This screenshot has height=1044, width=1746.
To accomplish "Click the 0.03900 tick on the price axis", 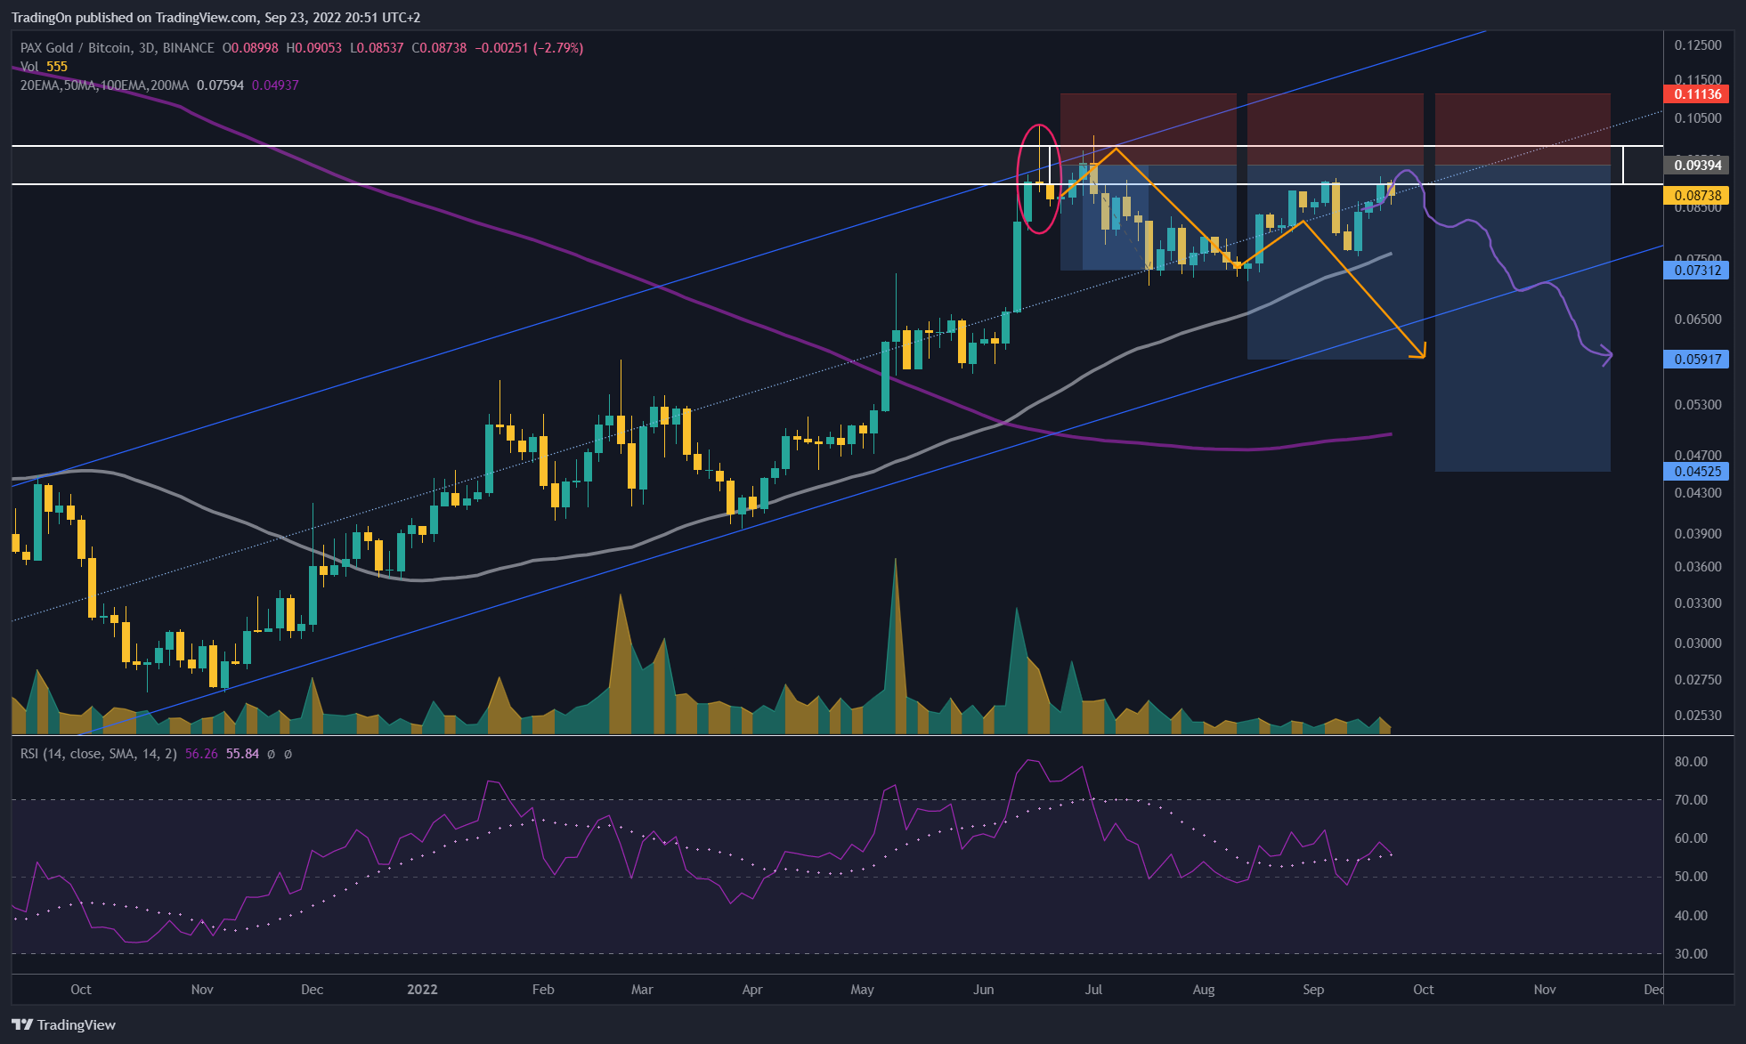I will click(1698, 533).
